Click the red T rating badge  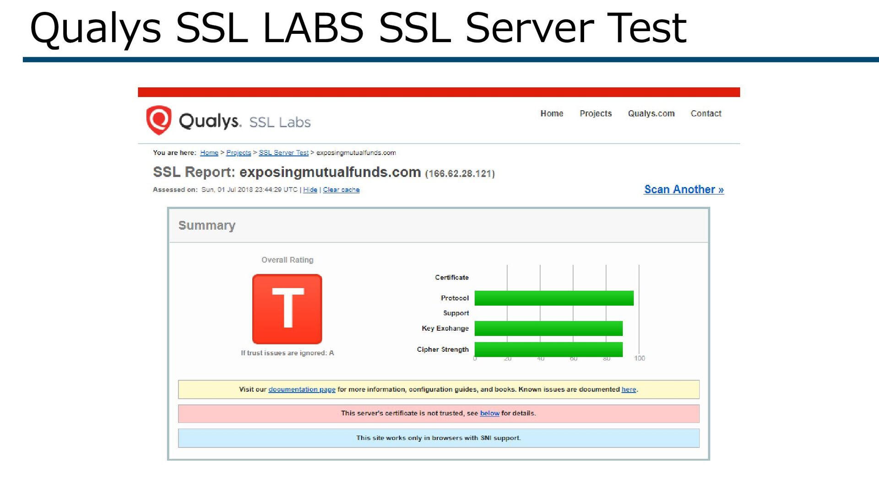tap(287, 309)
